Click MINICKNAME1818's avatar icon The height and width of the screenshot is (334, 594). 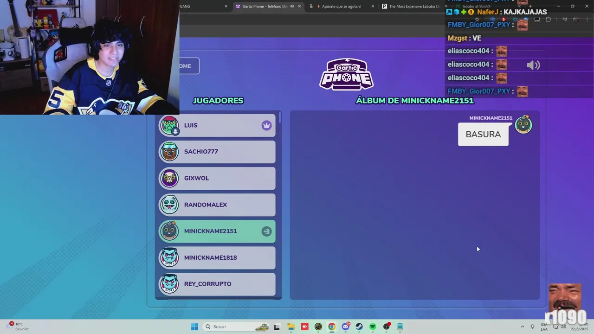169,257
